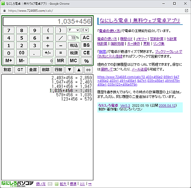
Task: Click the GT grand total button
Action: click(20, 70)
